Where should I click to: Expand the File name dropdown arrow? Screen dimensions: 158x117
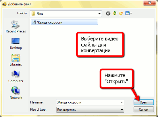[x=122, y=102]
